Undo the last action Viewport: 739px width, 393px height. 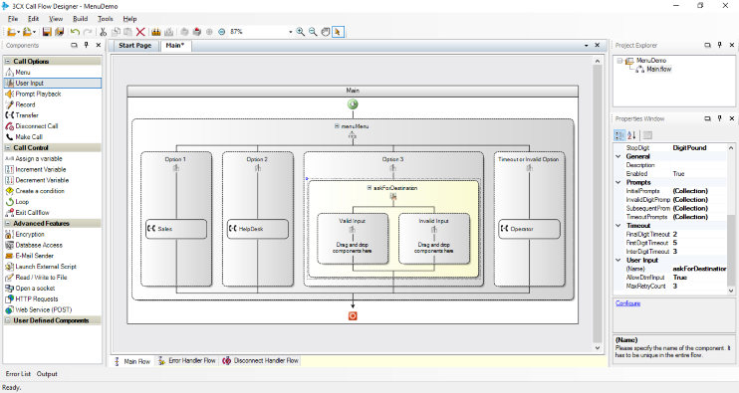tap(75, 32)
